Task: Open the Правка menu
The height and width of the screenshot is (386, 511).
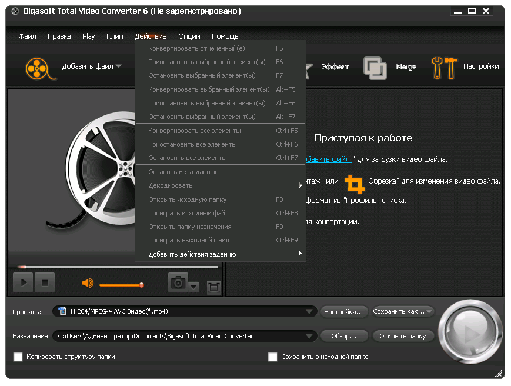Action: point(59,36)
